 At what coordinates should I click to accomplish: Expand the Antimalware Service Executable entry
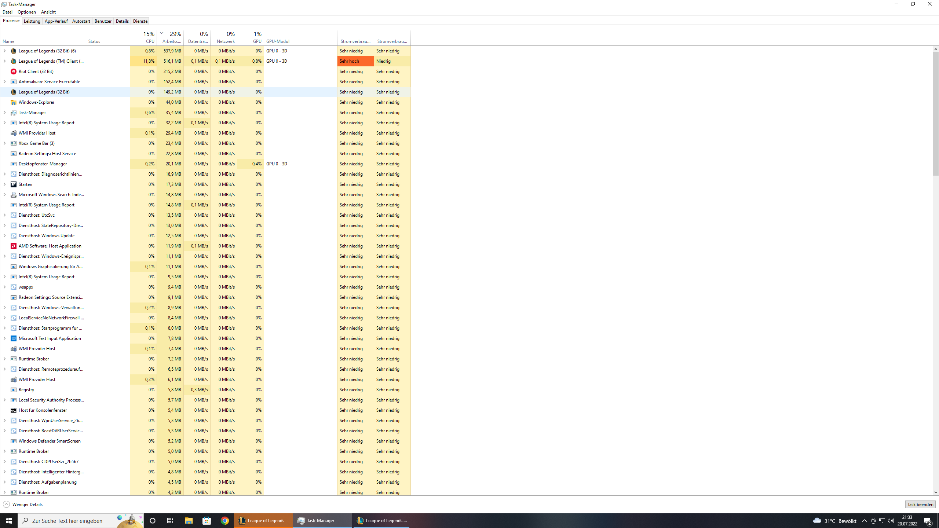(x=4, y=82)
